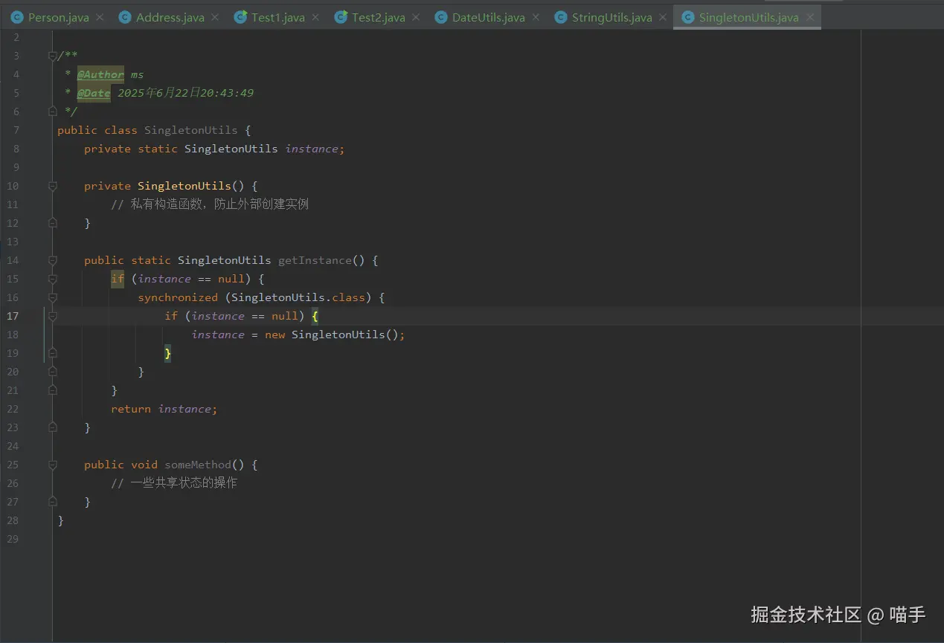
Task: Switch to the Person.java tab
Action: point(58,18)
